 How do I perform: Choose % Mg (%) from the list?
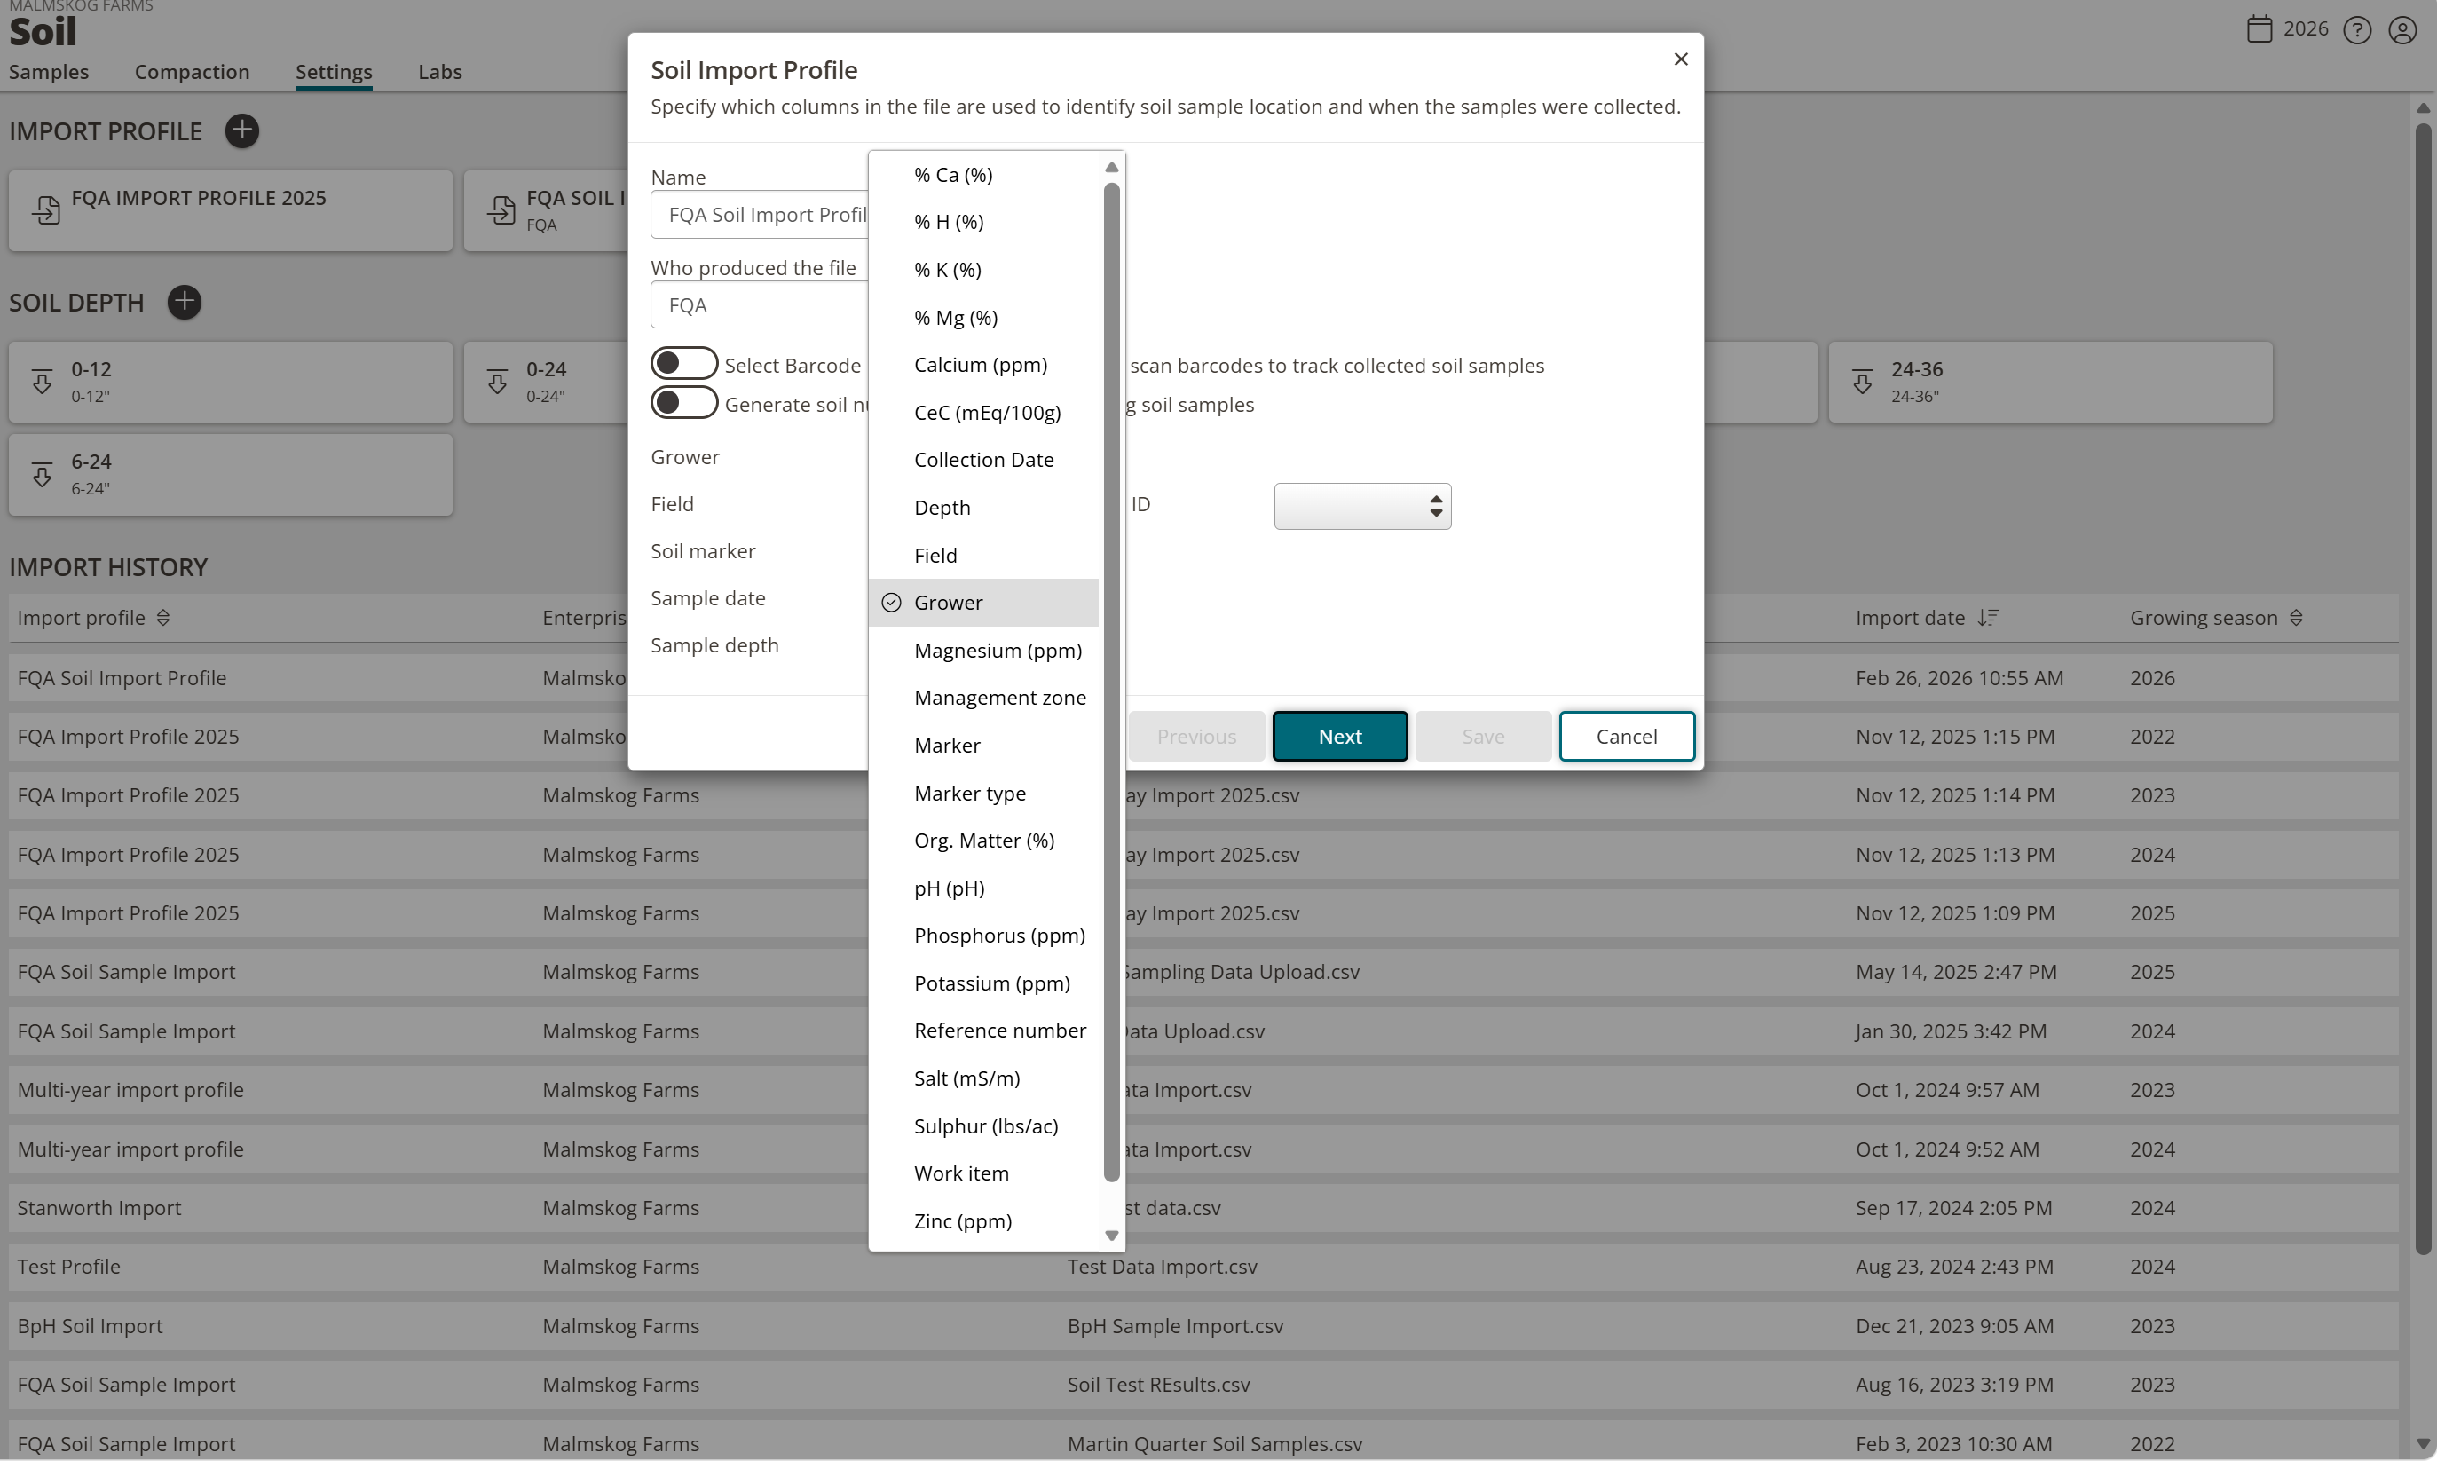983,317
